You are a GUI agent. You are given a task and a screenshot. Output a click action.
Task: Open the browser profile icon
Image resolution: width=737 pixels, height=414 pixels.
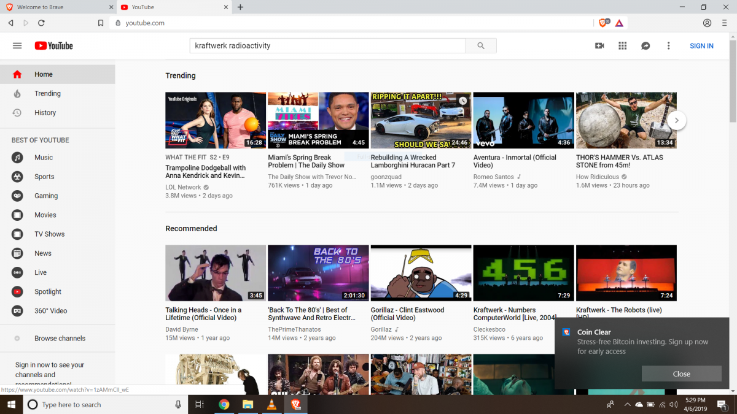pos(708,23)
